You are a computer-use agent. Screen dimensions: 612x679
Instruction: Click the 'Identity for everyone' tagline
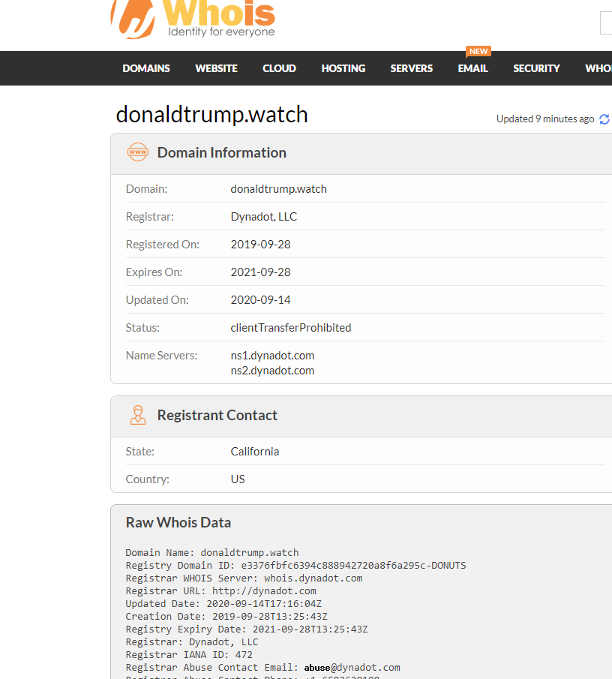click(221, 32)
